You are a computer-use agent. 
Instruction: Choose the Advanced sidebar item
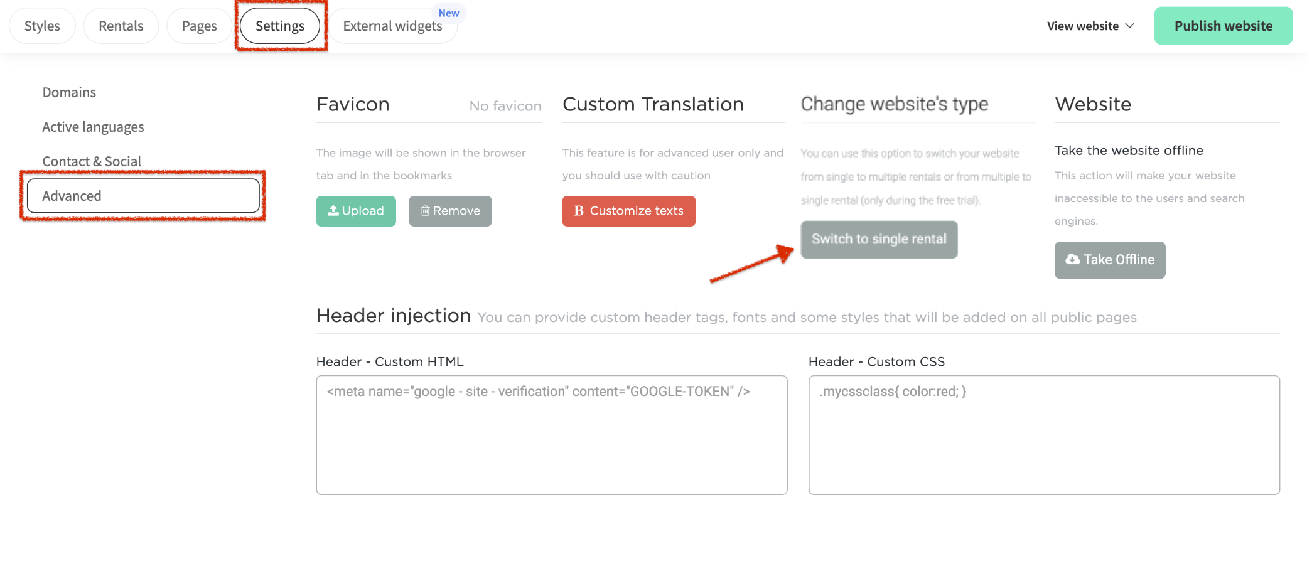tap(143, 196)
